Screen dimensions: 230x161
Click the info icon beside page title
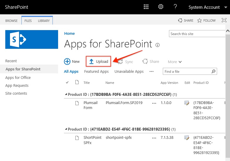pyautogui.click(x=157, y=45)
